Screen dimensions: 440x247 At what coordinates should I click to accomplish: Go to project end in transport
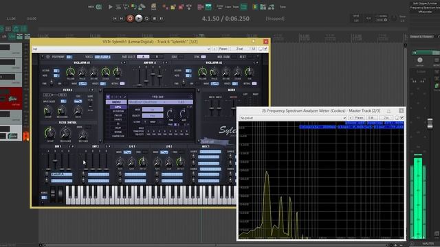coord(122,19)
